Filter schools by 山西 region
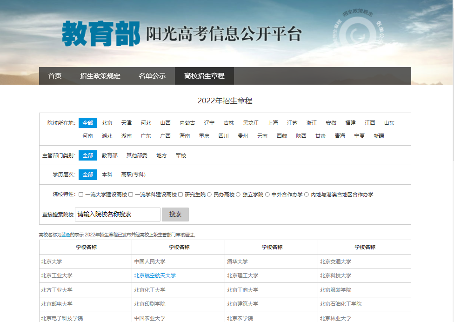The image size is (454, 322). point(165,123)
